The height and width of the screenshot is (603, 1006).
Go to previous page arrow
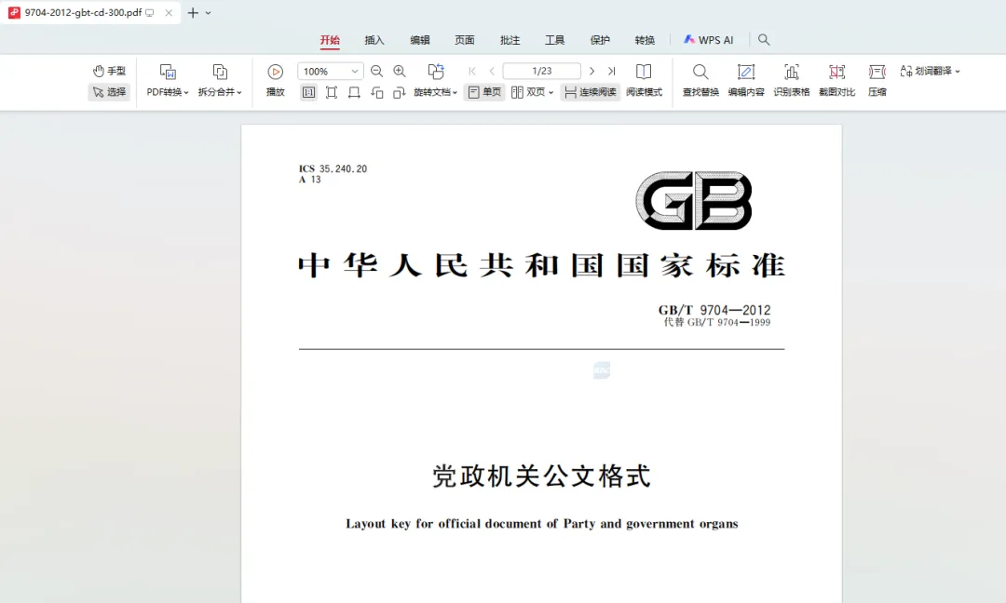[492, 71]
